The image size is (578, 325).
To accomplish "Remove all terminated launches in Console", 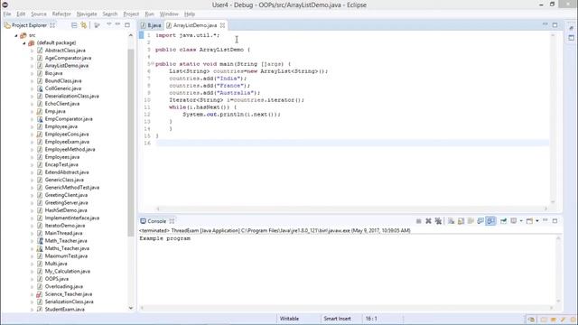I will [x=438, y=221].
